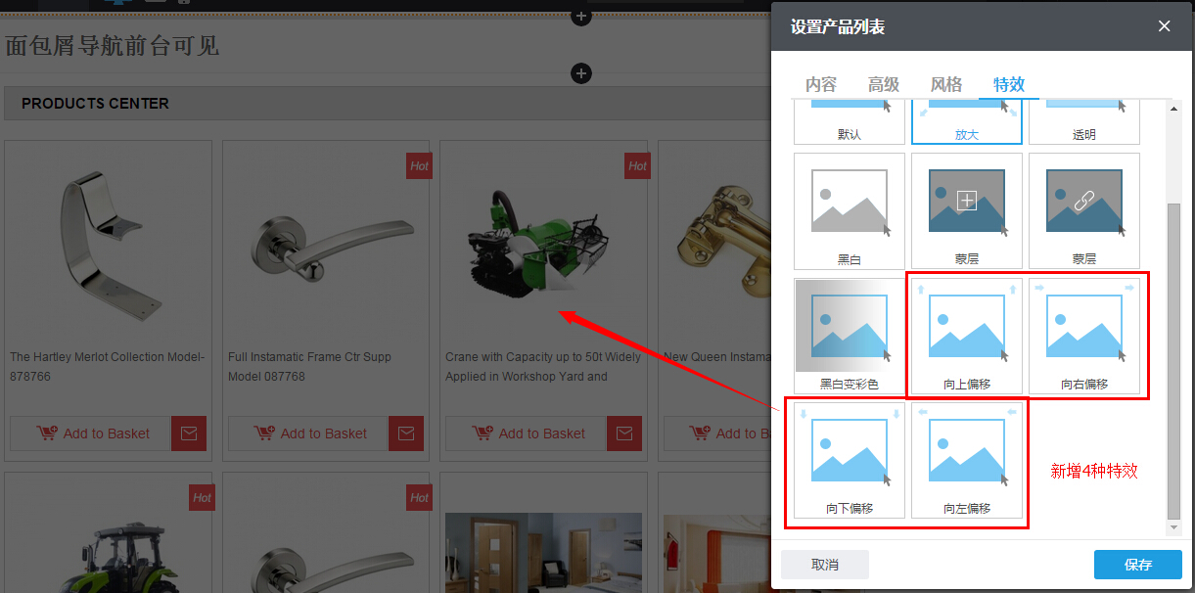Viewport: 1195px width, 593px height.
Task: Click the 保存 save button
Action: pos(1137,565)
